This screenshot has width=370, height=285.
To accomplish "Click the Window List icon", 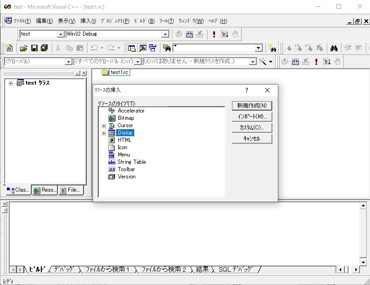I will tap(153, 48).
